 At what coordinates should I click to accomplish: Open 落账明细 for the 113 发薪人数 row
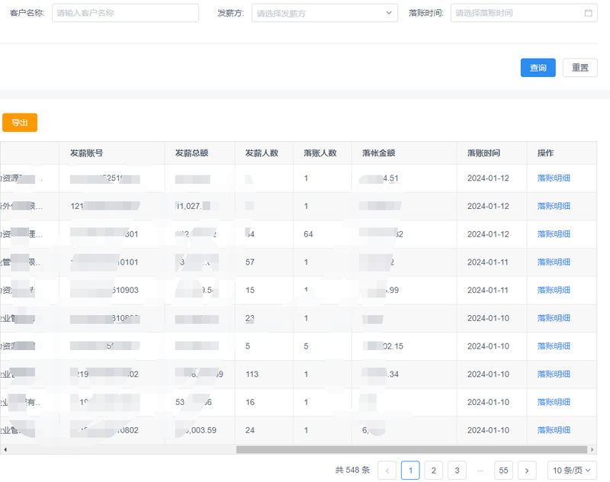pos(554,374)
